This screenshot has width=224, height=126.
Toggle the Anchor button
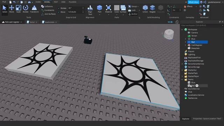pyautogui.click(x=133, y=14)
